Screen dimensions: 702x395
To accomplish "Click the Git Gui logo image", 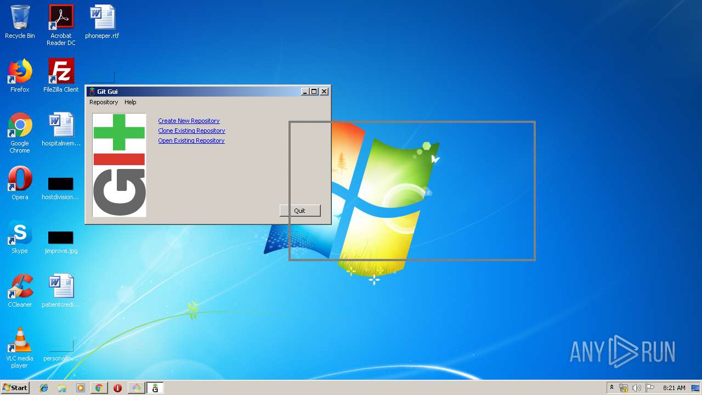I will pos(119,165).
